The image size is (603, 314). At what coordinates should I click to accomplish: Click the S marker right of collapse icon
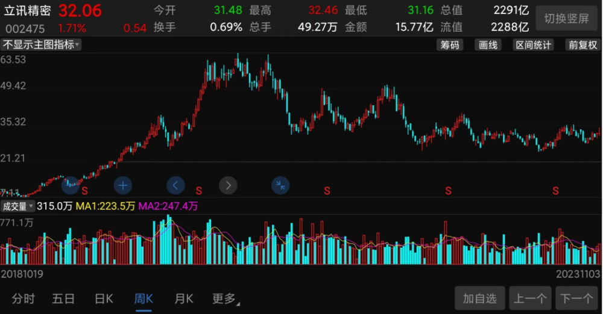(327, 191)
